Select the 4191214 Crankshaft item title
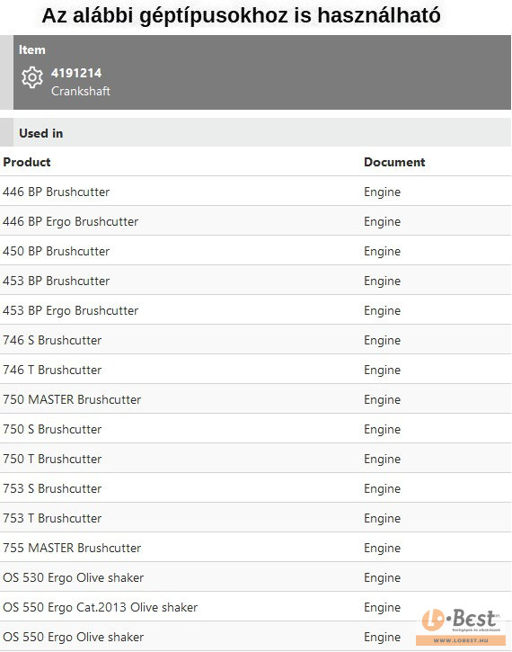Image resolution: width=512 pixels, height=652 pixels. coord(80,82)
